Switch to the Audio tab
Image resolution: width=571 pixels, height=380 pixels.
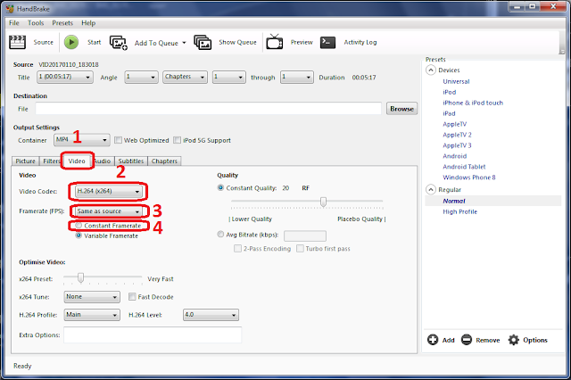click(x=103, y=161)
